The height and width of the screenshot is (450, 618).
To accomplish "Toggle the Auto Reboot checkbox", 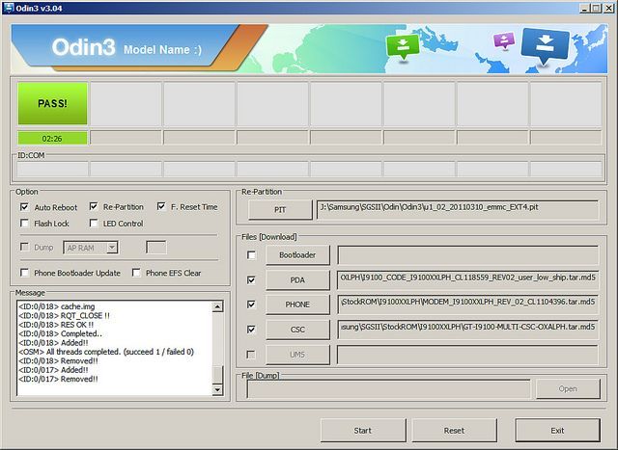I will tap(24, 206).
